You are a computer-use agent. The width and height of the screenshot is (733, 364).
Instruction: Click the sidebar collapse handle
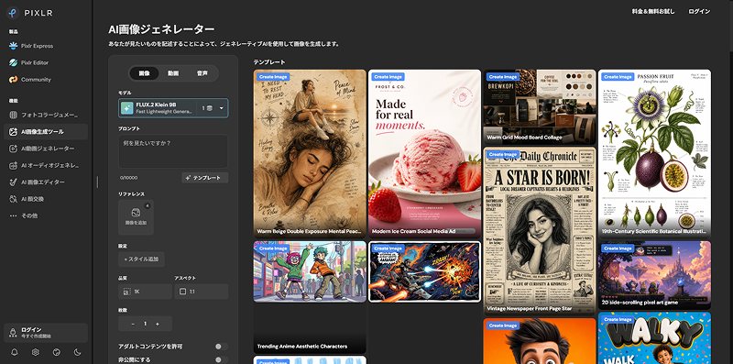97,182
